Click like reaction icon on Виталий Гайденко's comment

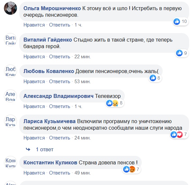click(x=179, y=53)
